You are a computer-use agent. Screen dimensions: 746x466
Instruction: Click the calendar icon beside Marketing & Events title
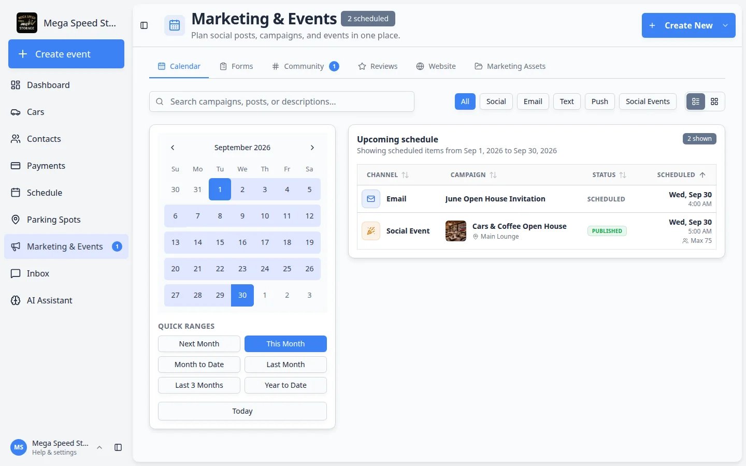coord(175,25)
